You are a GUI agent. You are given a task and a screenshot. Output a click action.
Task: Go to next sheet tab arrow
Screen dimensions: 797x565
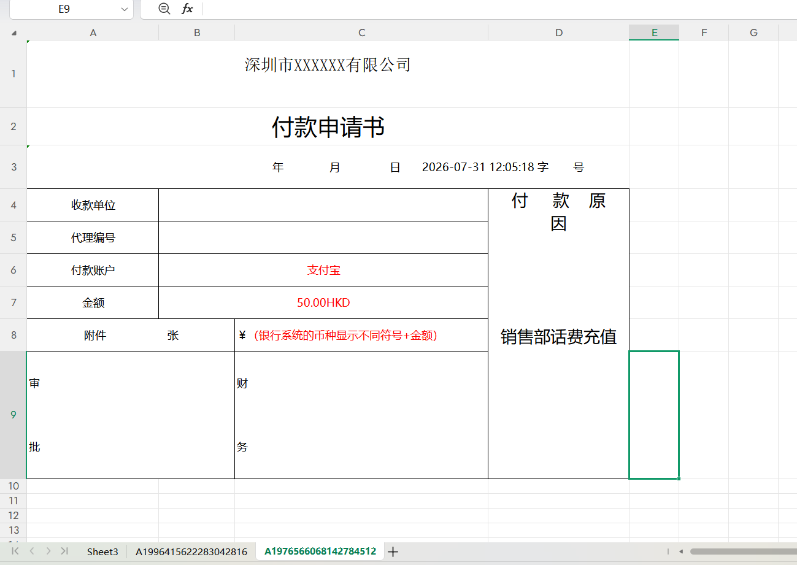pos(48,551)
